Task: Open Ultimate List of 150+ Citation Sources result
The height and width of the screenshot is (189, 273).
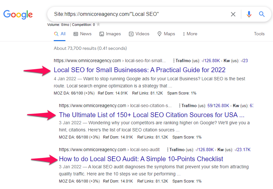Action: click(152, 115)
